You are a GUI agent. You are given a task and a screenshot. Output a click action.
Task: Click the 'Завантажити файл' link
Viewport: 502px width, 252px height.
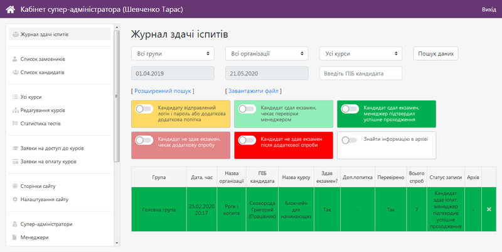click(254, 91)
